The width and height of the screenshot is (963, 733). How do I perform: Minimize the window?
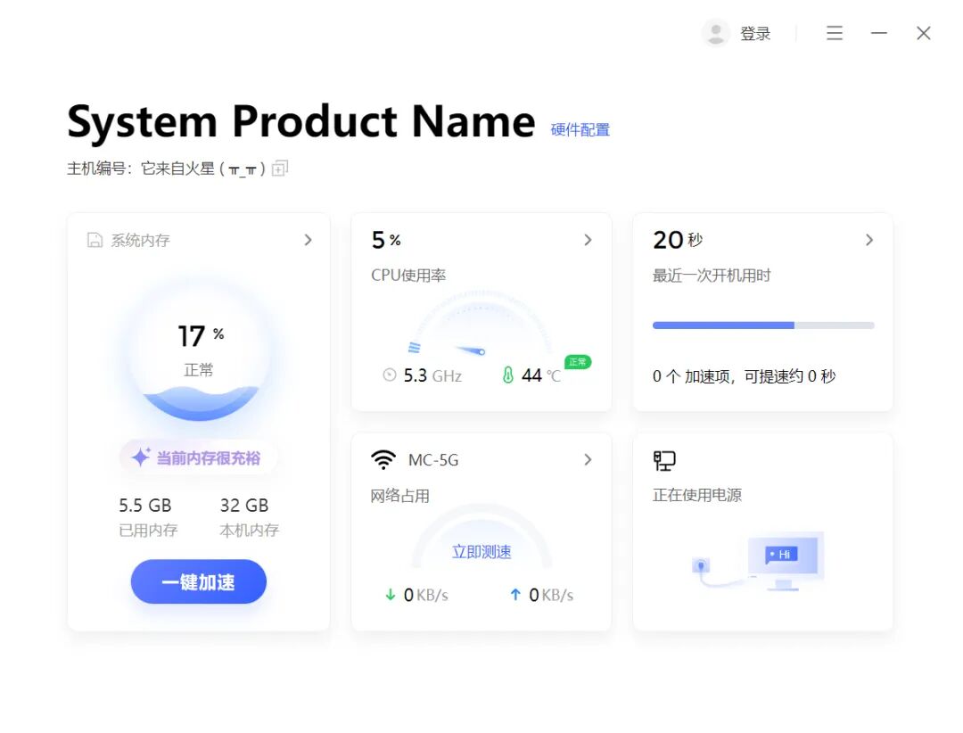pyautogui.click(x=879, y=33)
